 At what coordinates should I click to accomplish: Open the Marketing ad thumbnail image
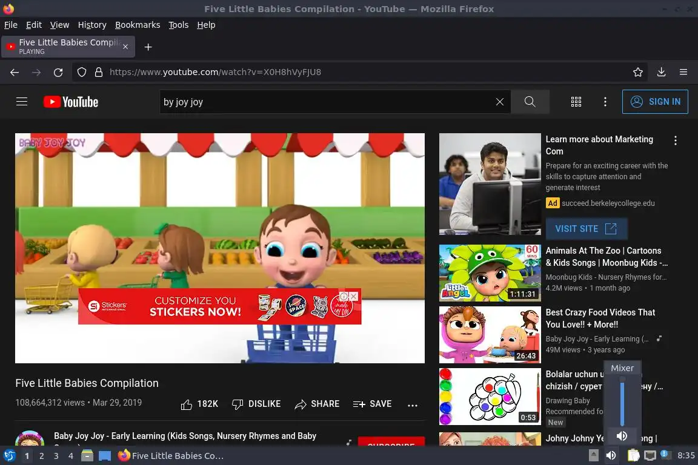tap(490, 184)
